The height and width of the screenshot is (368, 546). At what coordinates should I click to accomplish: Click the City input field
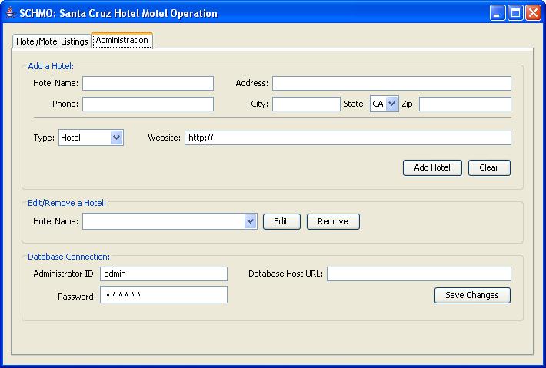coord(306,104)
